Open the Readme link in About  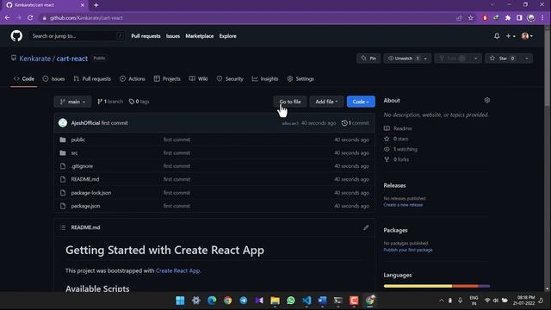(402, 128)
